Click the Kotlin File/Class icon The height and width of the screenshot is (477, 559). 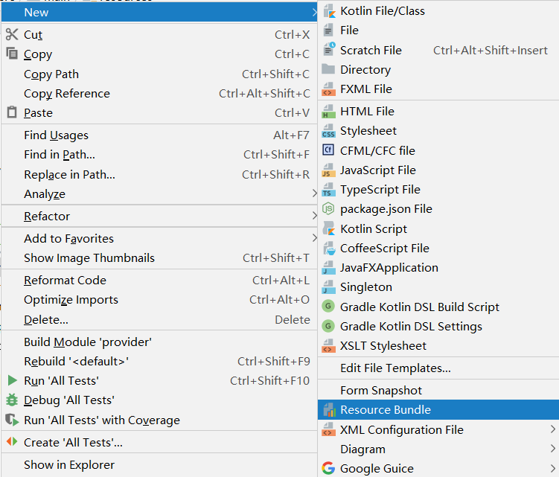coord(329,11)
